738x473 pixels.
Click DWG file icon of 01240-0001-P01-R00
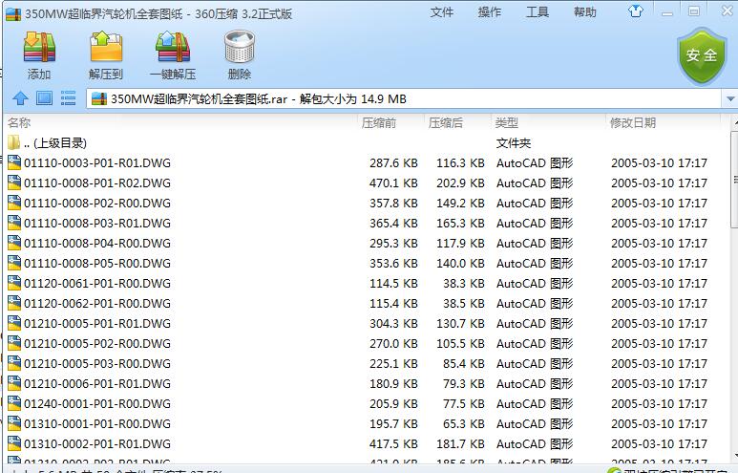[x=14, y=403]
